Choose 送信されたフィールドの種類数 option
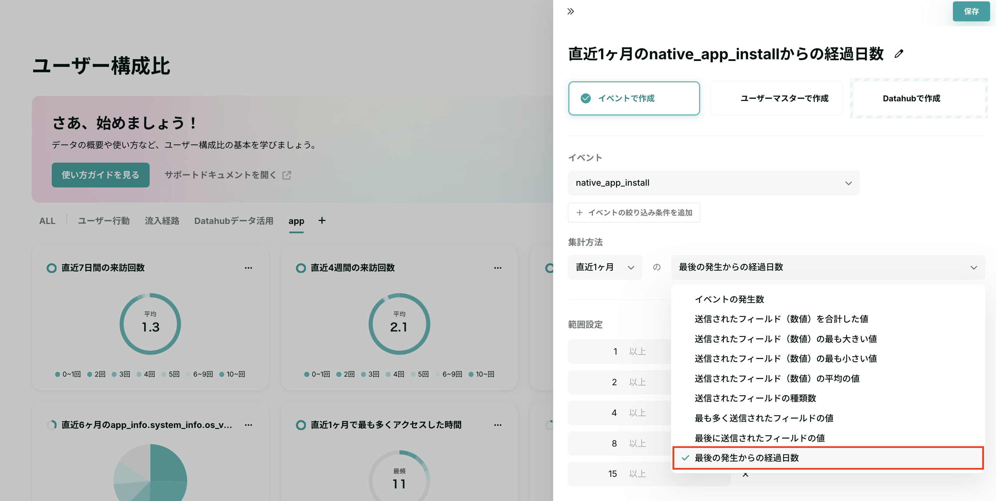 click(x=828, y=398)
